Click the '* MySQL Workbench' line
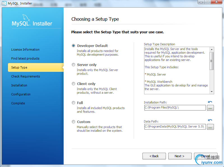This screenshot has height=167, width=224. point(158,82)
